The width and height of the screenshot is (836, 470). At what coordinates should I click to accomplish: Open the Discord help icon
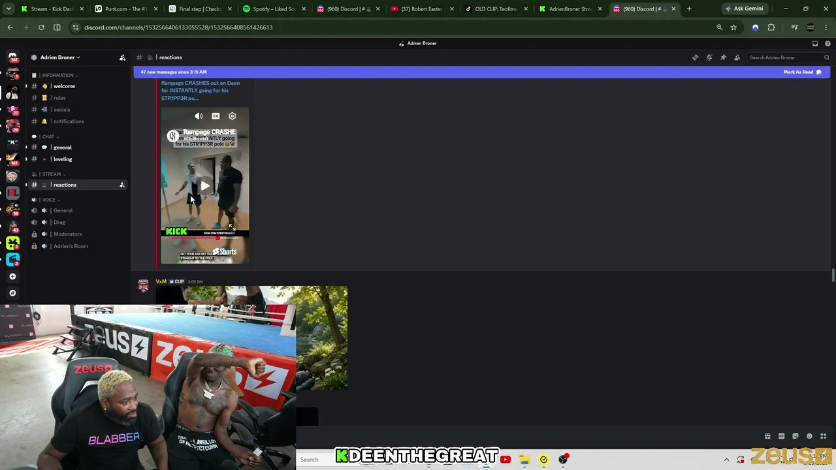pyautogui.click(x=828, y=43)
